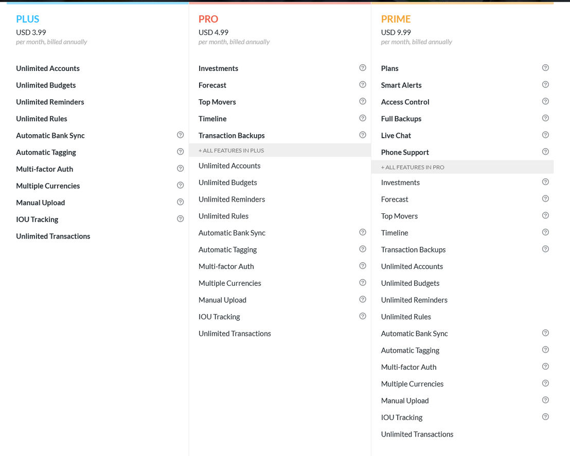Open help icon for Multi-factor Auth in PRIME
The width and height of the screenshot is (570, 456).
coord(545,366)
